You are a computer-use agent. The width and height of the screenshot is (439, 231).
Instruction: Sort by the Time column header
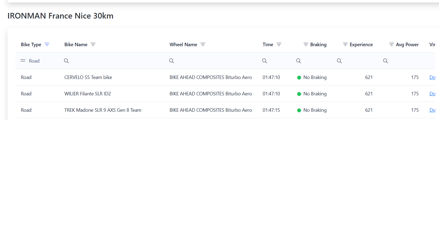(268, 45)
